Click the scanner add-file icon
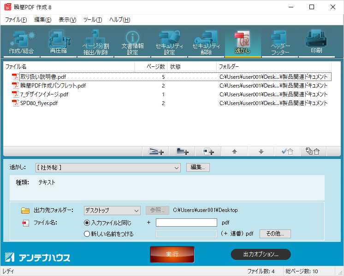The height and width of the screenshot is (276, 344). point(156,152)
